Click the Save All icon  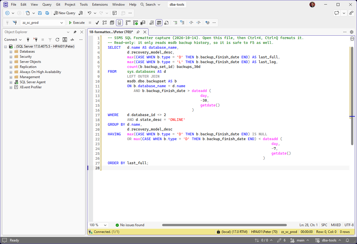[x=47, y=13]
